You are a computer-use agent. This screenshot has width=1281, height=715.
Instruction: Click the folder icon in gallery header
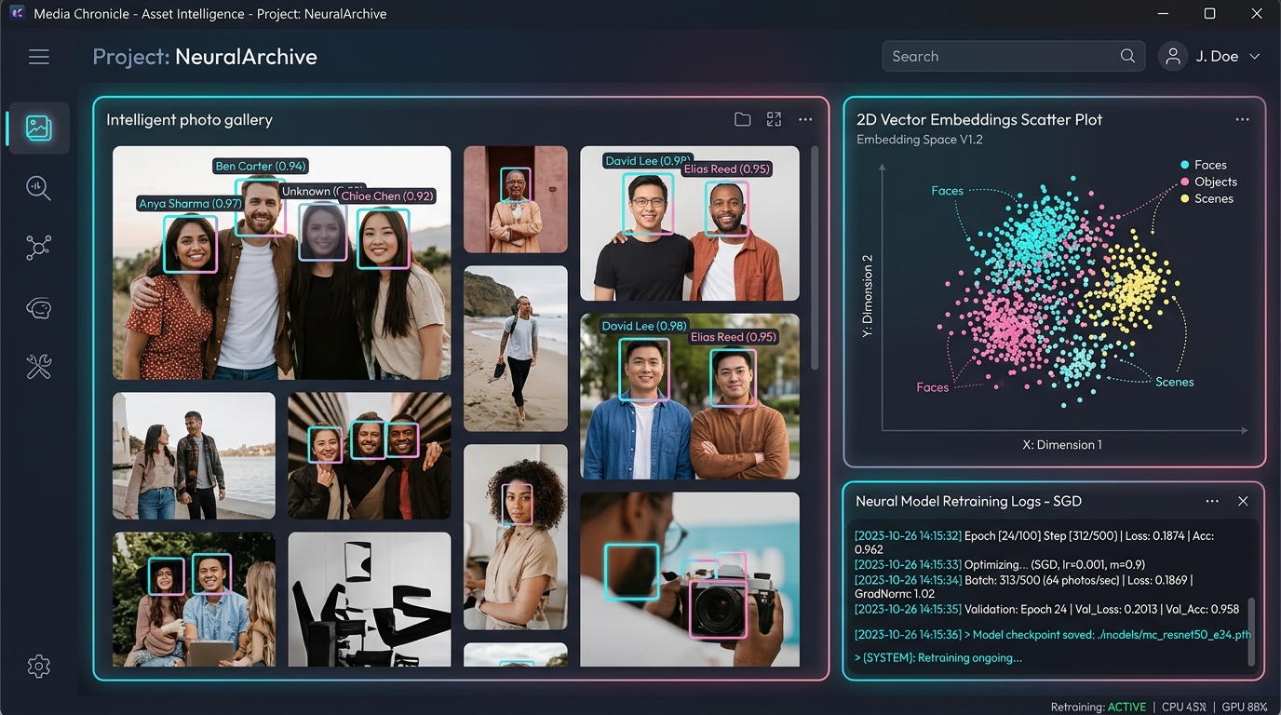point(742,119)
